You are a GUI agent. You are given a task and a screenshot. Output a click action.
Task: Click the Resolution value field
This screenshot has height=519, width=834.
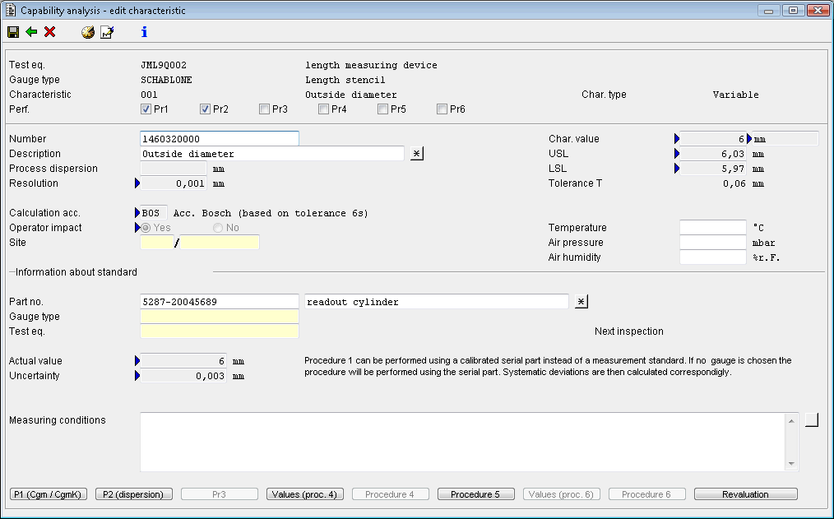pyautogui.click(x=174, y=183)
